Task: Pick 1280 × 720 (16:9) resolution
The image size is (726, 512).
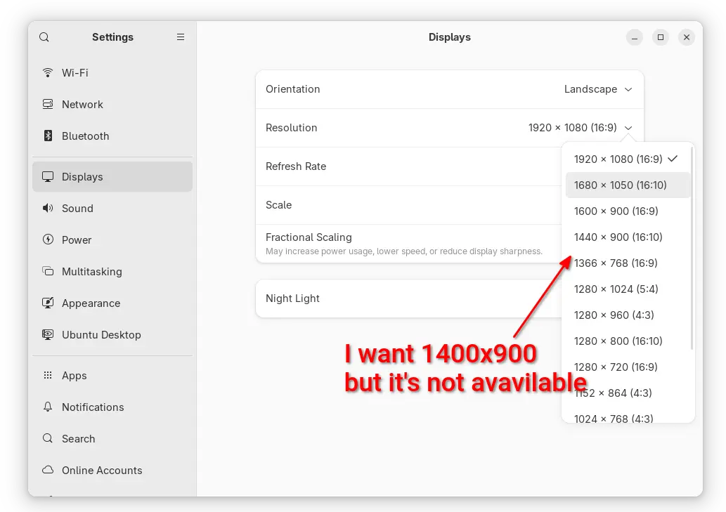Action: 628,367
